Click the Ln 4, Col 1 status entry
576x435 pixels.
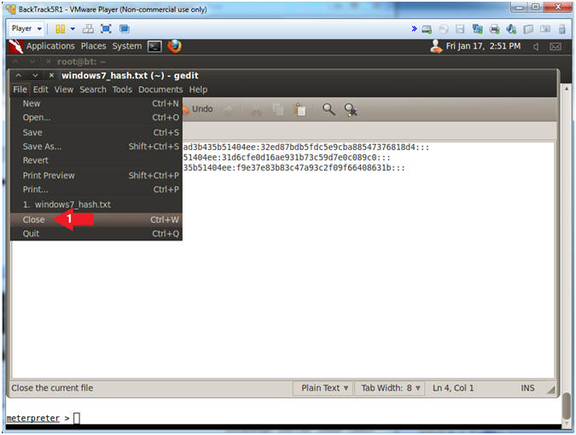pyautogui.click(x=453, y=388)
